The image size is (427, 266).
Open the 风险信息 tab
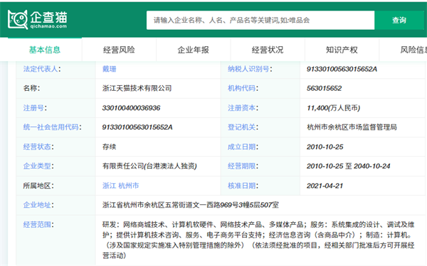(404, 50)
